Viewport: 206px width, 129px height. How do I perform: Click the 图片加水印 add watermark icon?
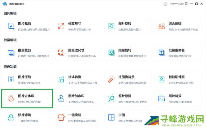61,98
